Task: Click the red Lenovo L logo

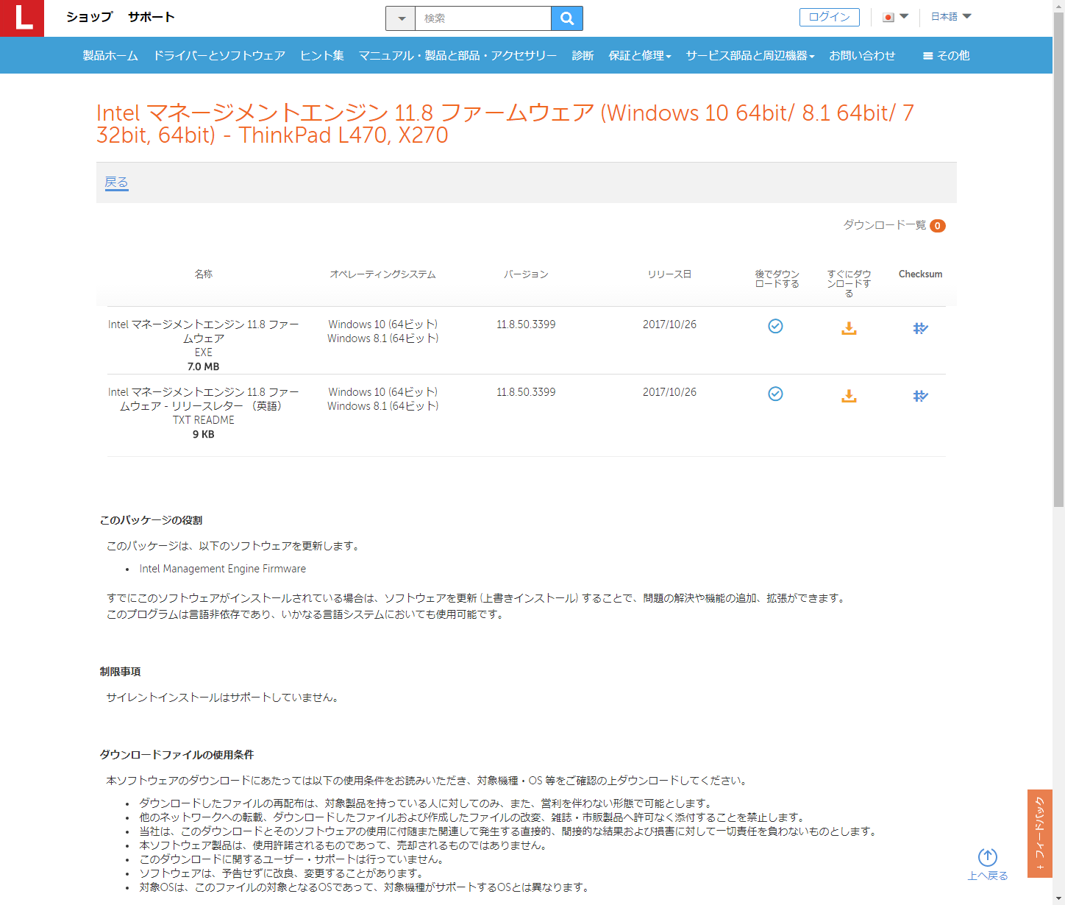Action: (x=22, y=18)
